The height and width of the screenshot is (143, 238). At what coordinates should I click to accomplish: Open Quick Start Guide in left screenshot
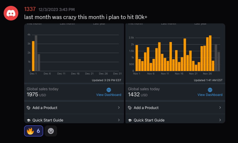pyautogui.click(x=74, y=119)
